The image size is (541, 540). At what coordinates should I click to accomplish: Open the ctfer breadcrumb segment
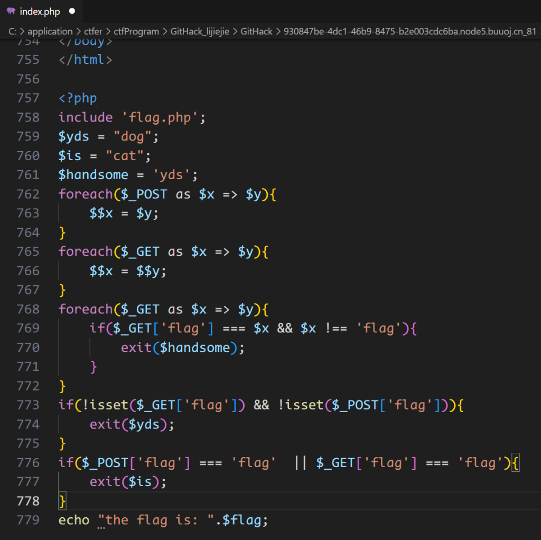(93, 31)
